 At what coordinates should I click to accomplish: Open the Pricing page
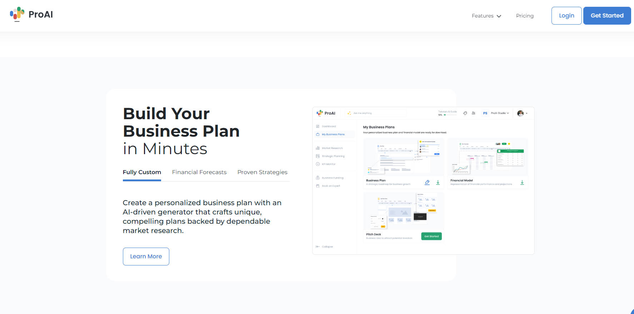click(524, 16)
